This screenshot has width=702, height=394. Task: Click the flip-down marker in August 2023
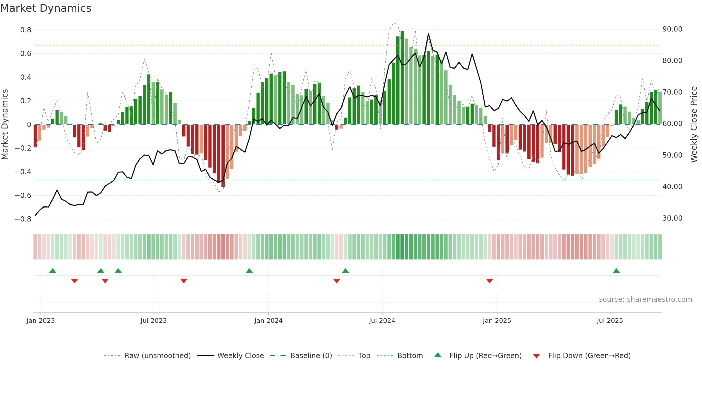(x=184, y=281)
